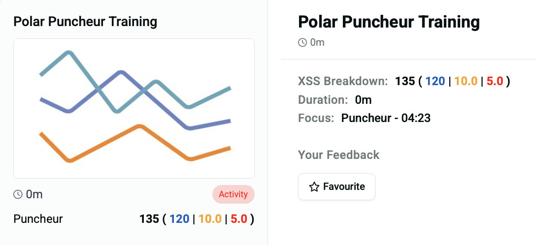Viewport: 536px width, 245px height.
Task: Open the Polar Puncheur Training card title
Action: click(x=85, y=22)
